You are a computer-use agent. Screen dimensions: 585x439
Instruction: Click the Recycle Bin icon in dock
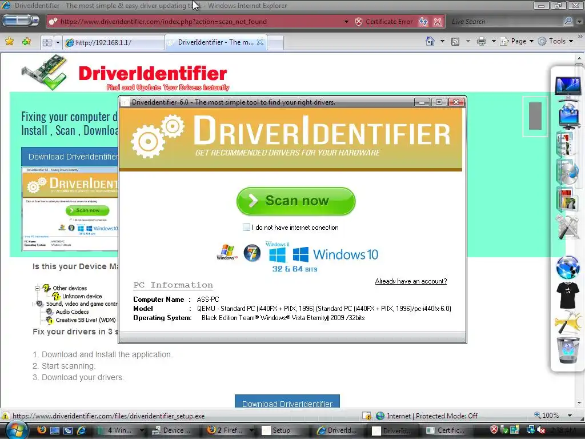coord(568,349)
